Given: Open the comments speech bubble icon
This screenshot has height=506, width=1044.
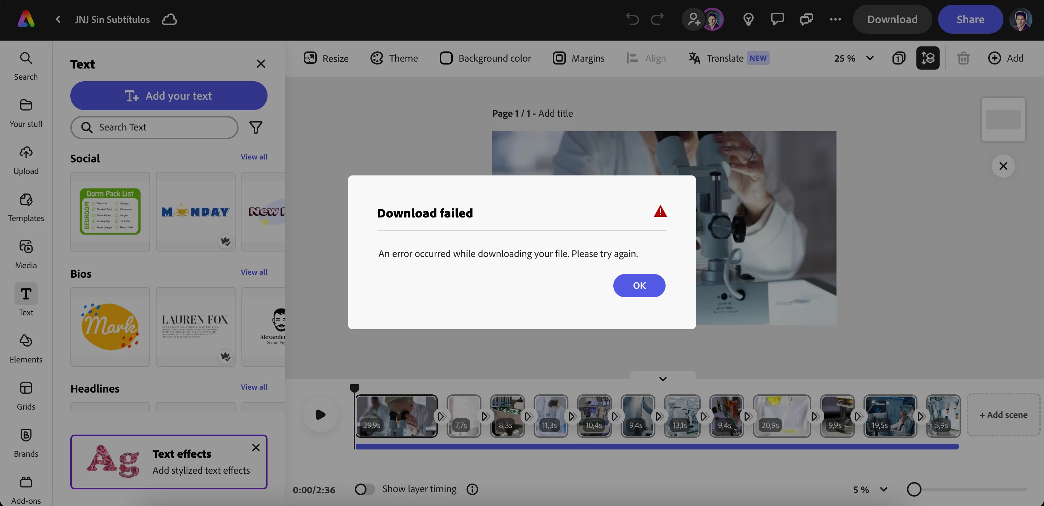Looking at the screenshot, I should coord(777,19).
